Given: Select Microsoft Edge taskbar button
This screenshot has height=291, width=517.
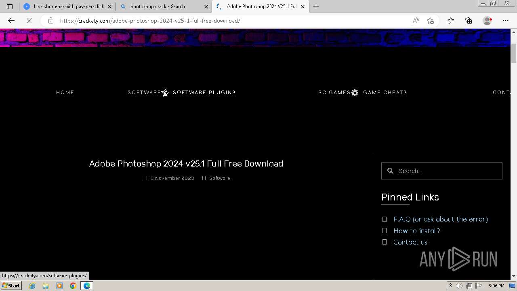Looking at the screenshot, I should 87,286.
